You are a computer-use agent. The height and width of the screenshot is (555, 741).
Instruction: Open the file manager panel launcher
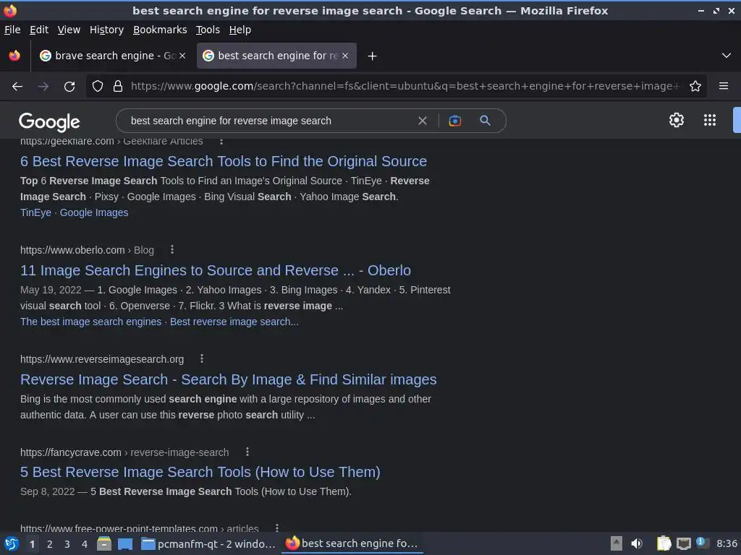(104, 543)
